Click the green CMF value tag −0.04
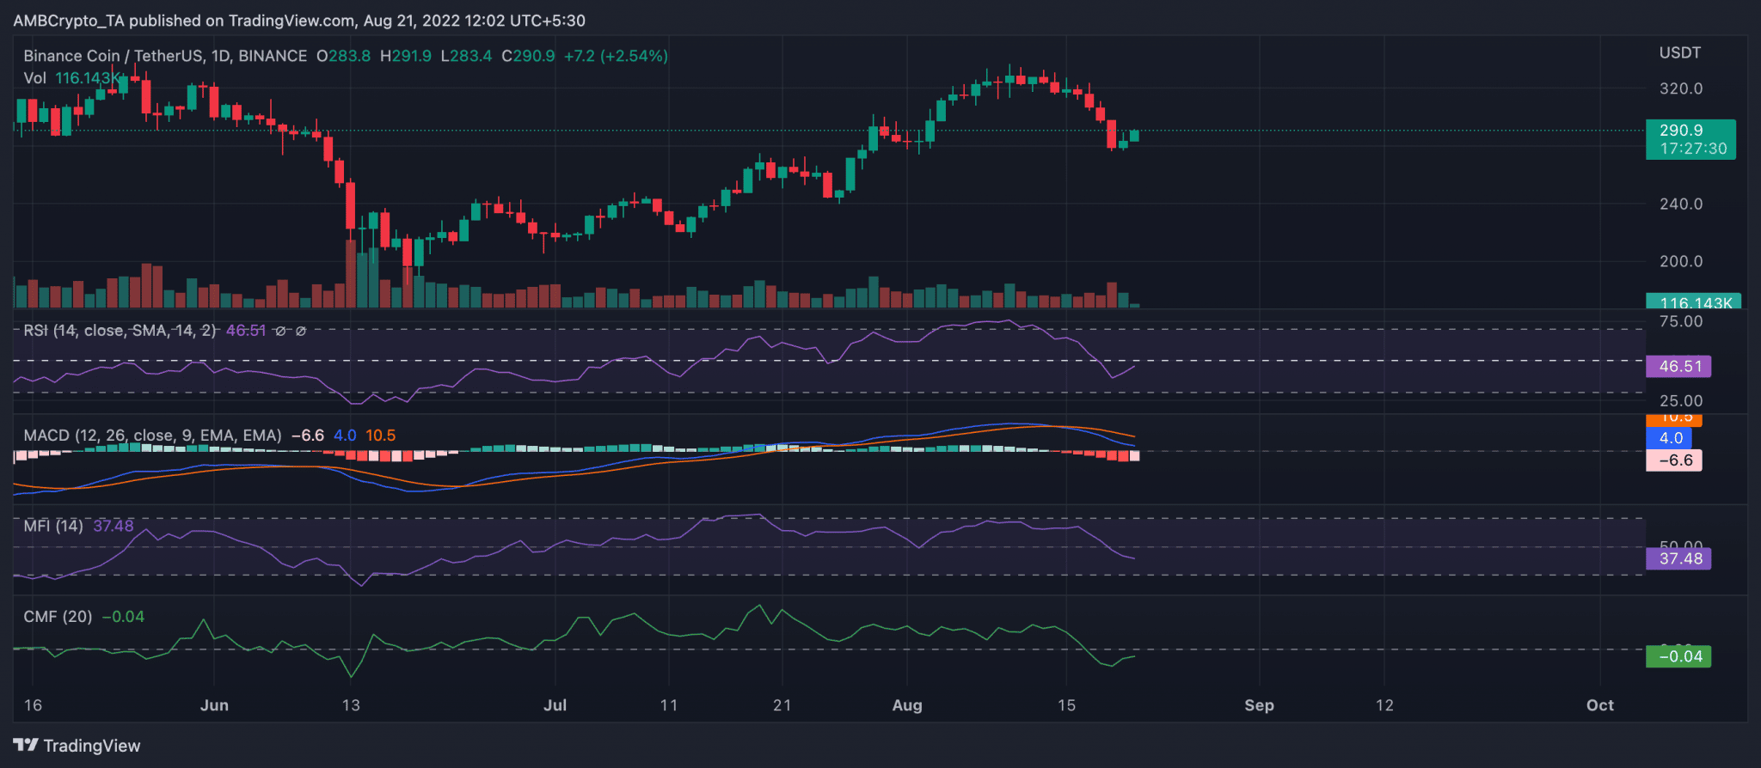 click(x=1678, y=656)
